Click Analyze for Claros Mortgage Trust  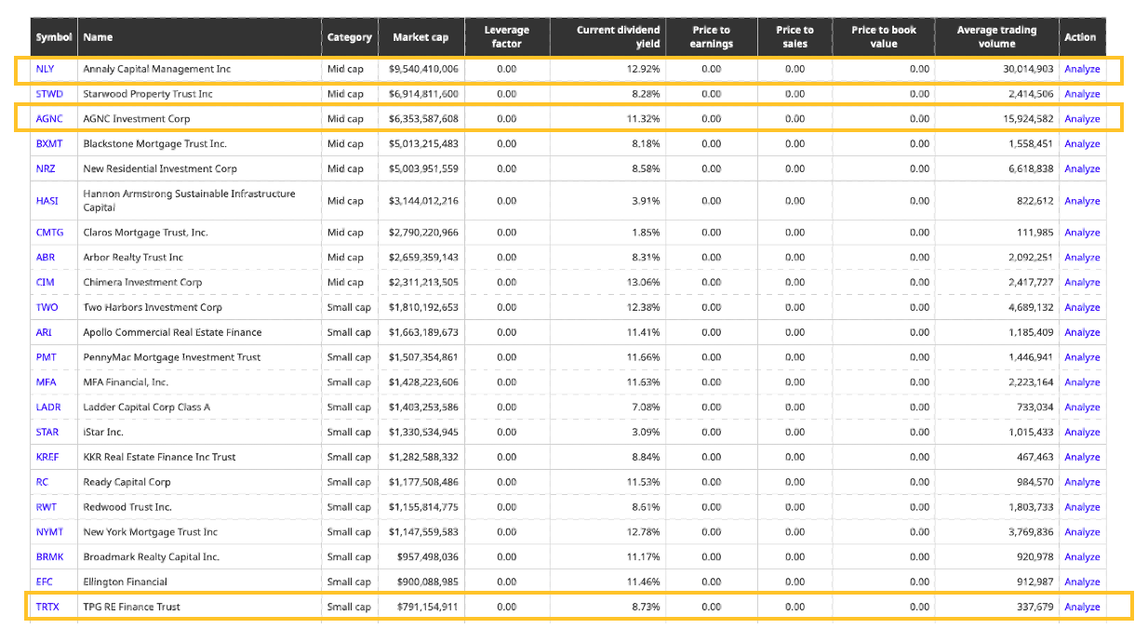[x=1082, y=233]
